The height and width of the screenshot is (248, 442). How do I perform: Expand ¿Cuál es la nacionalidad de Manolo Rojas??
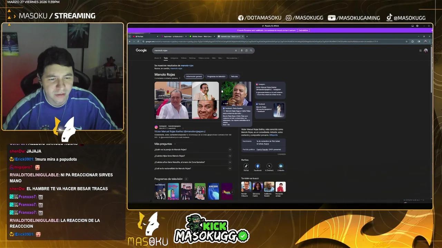(193, 168)
